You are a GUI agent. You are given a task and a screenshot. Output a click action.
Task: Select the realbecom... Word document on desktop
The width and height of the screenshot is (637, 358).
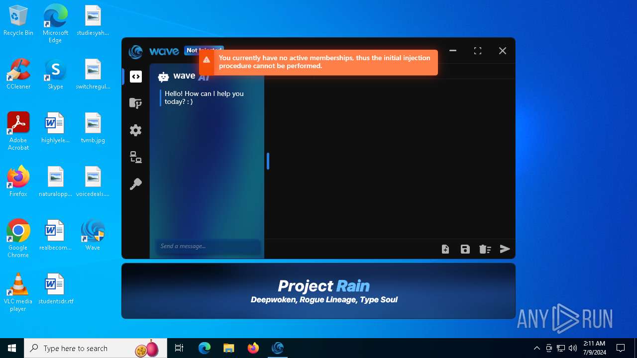tap(55, 236)
